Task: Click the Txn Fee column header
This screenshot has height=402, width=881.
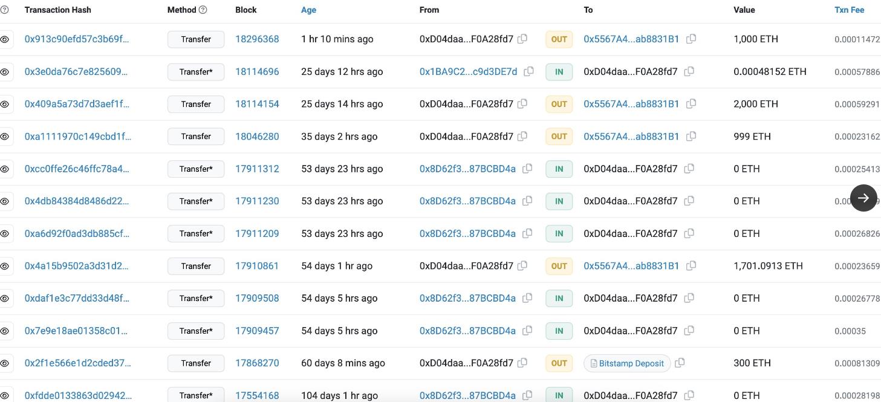Action: (849, 10)
